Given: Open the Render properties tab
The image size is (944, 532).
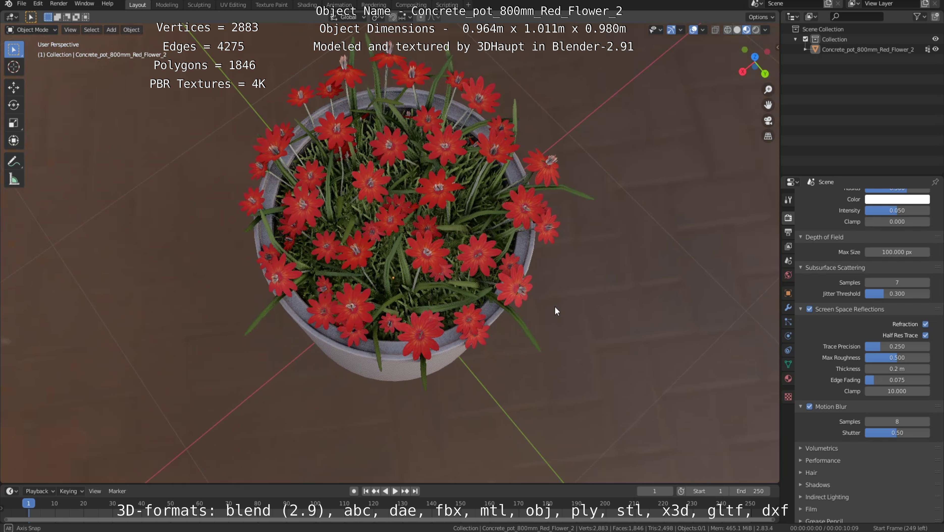Looking at the screenshot, I should [788, 218].
